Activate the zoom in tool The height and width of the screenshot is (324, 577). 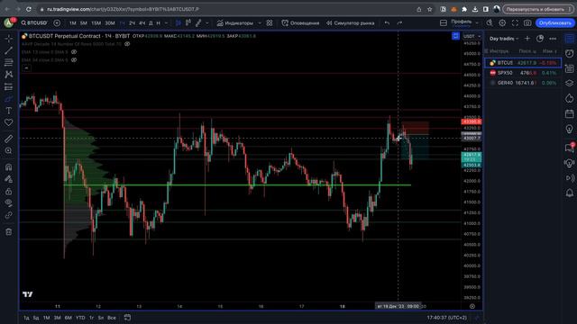pos(8,151)
